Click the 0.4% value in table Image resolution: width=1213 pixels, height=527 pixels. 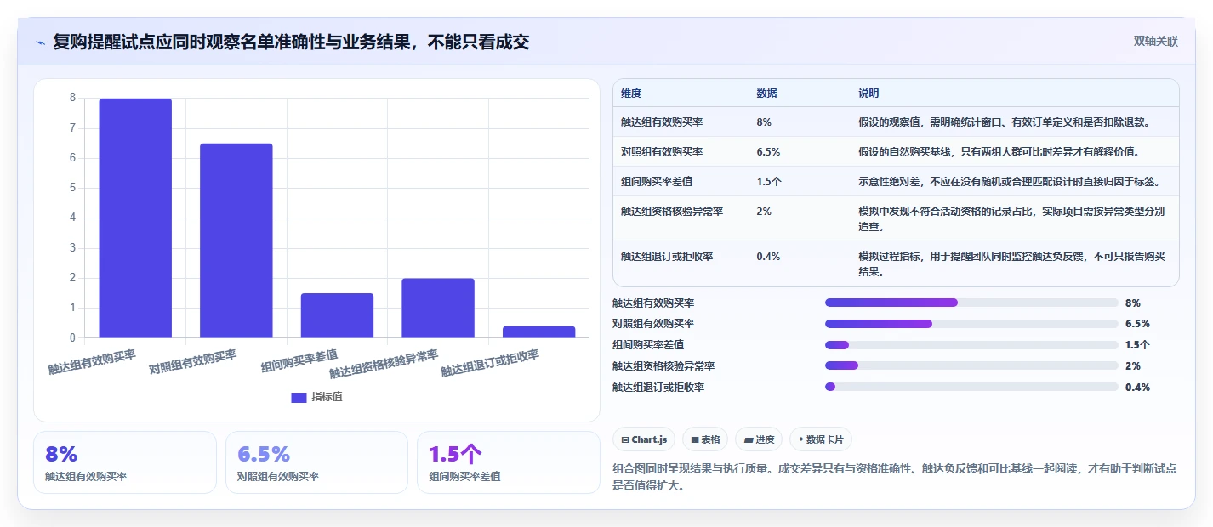(768, 257)
